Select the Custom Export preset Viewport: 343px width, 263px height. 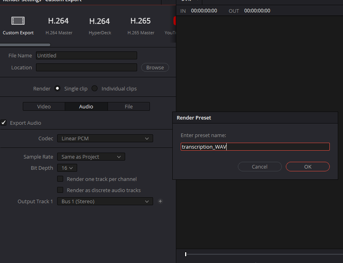(x=18, y=24)
